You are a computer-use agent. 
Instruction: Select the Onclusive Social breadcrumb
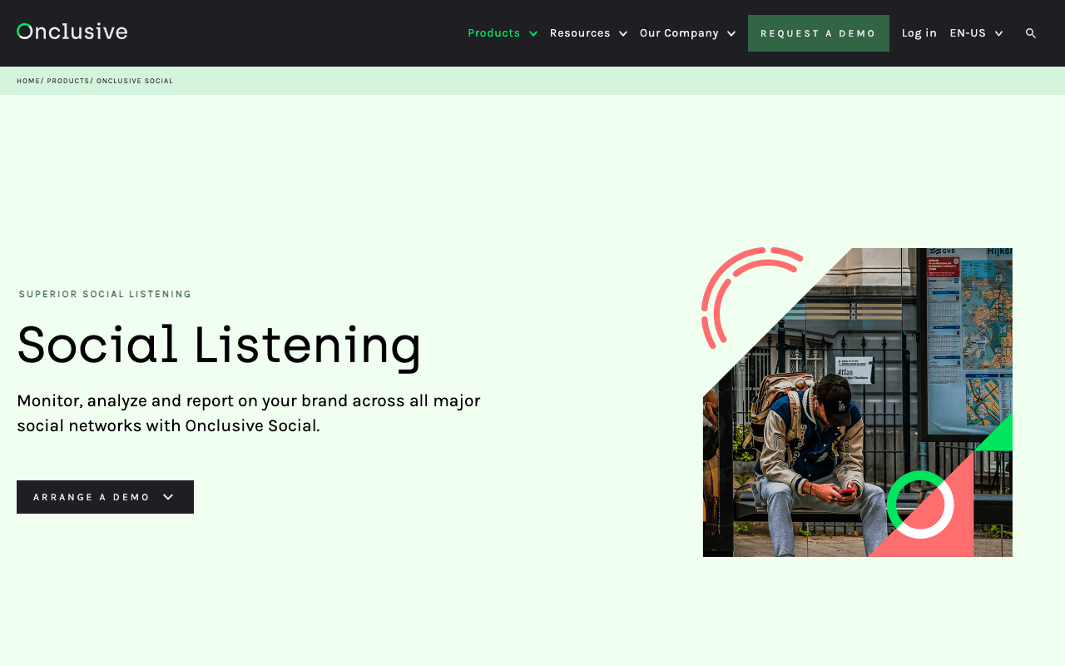click(135, 81)
